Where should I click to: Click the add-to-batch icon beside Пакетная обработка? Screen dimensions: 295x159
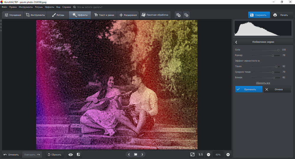coord(178,15)
